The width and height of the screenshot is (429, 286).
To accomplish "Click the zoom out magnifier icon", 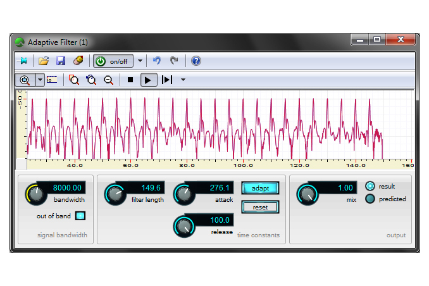I will [109, 80].
